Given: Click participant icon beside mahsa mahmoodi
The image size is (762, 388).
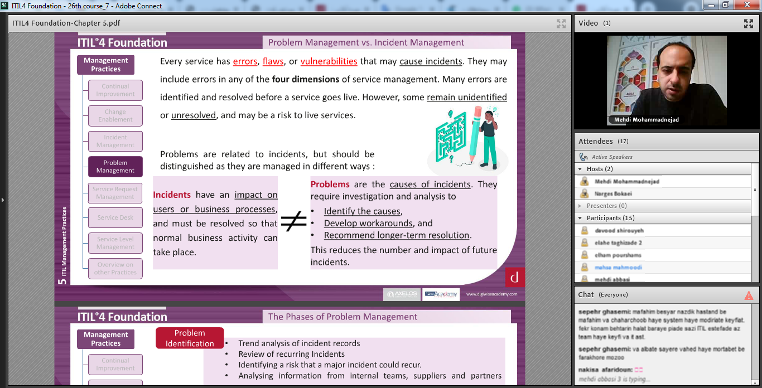Looking at the screenshot, I should 585,268.
